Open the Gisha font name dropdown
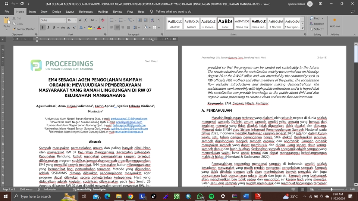The width and height of the screenshot is (358, 201). [64, 20]
